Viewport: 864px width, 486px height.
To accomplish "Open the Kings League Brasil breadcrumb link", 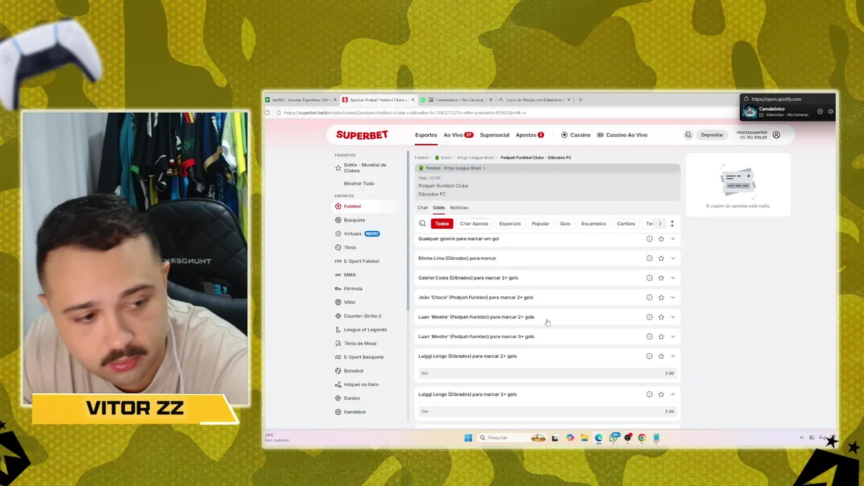I will [x=476, y=158].
